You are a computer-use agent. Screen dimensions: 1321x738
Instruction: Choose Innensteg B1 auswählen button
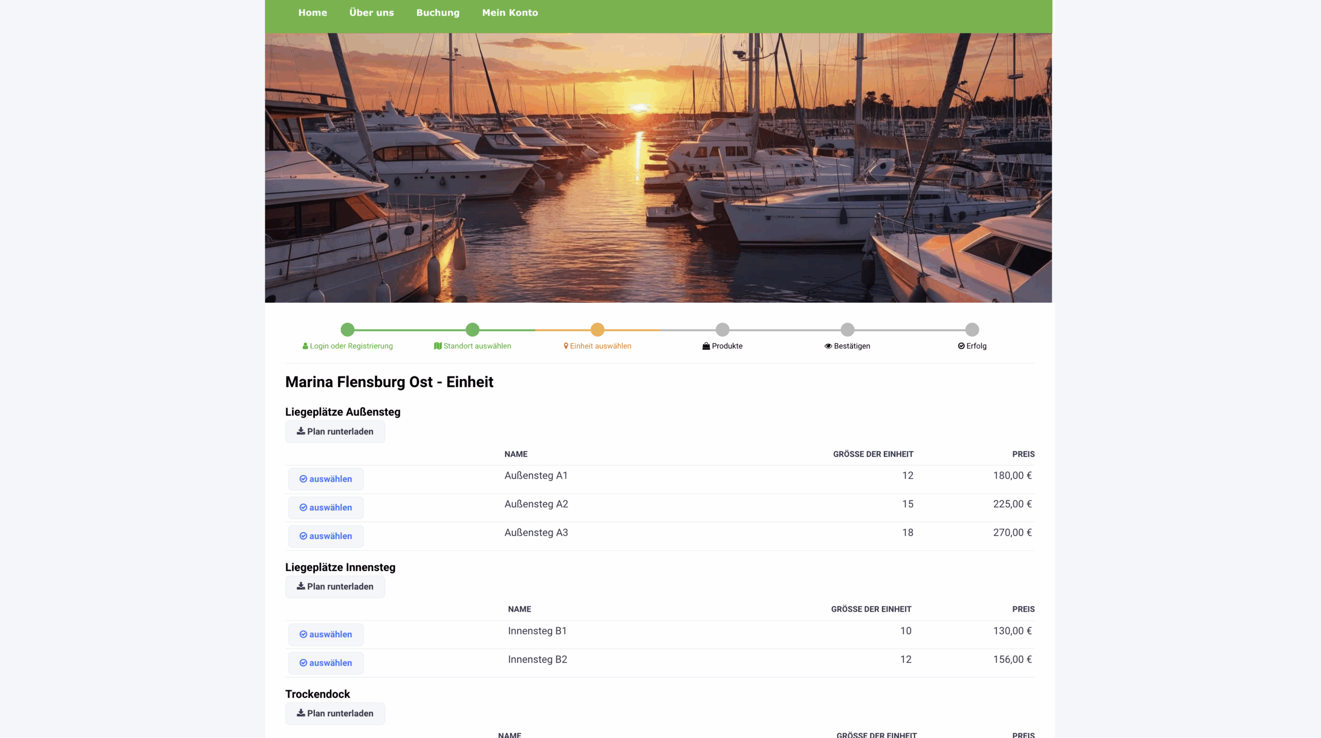point(326,635)
